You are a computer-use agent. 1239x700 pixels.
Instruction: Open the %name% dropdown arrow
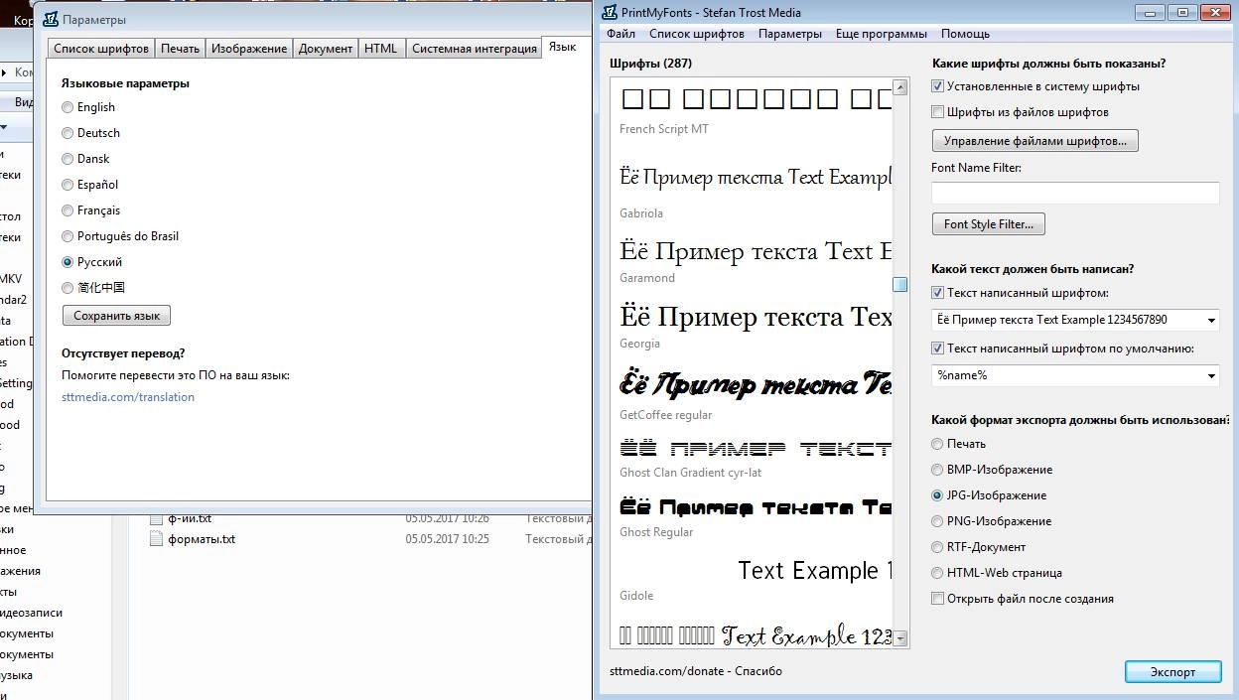pos(1211,376)
